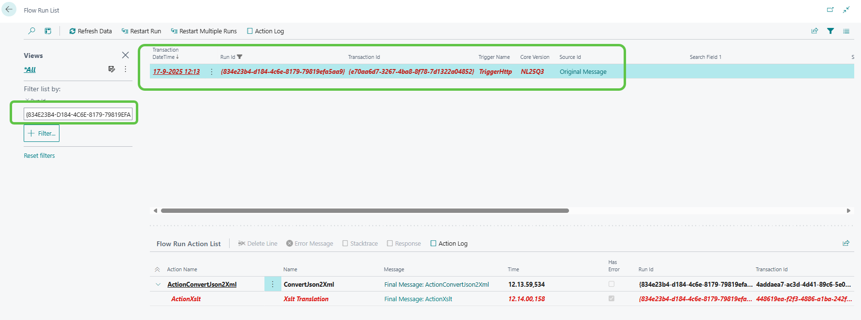The image size is (861, 320).
Task: Click the TriggerHttp cell
Action: (496, 71)
